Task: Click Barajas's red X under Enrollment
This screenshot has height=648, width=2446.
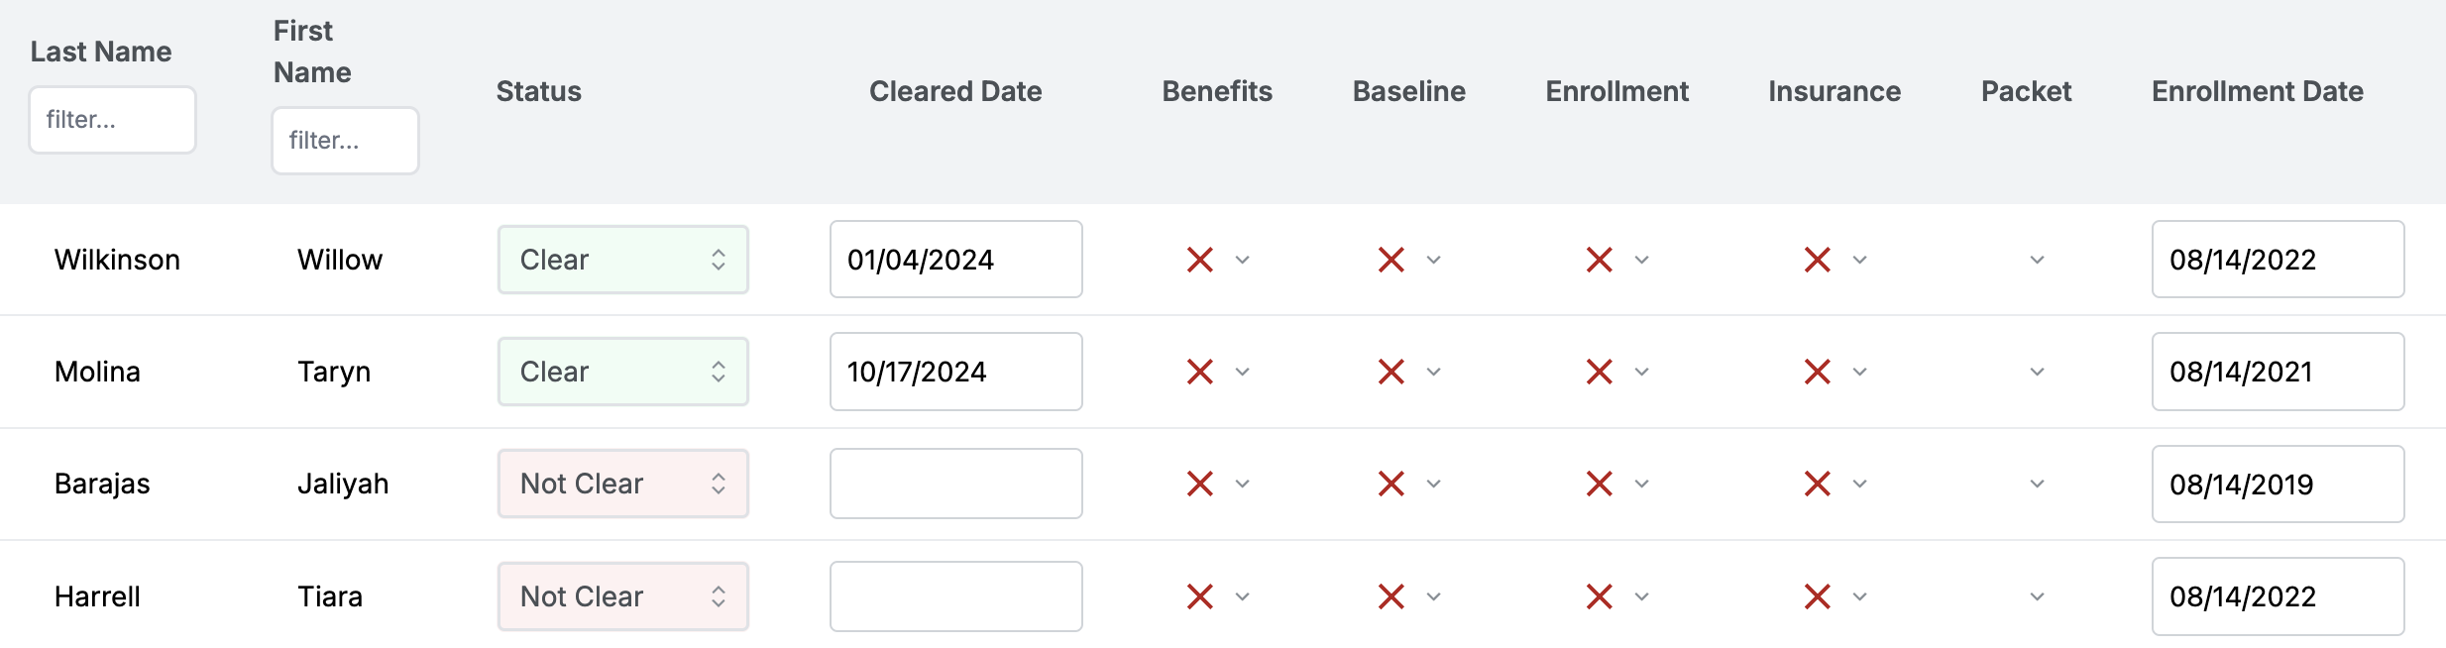Action: click(x=1600, y=484)
